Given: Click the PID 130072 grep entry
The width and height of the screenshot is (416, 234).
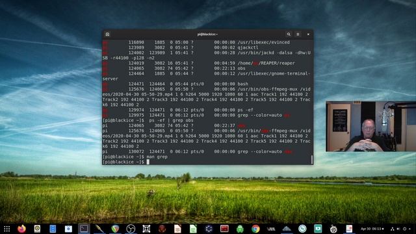Looking at the screenshot, I should pyautogui.click(x=198, y=151).
